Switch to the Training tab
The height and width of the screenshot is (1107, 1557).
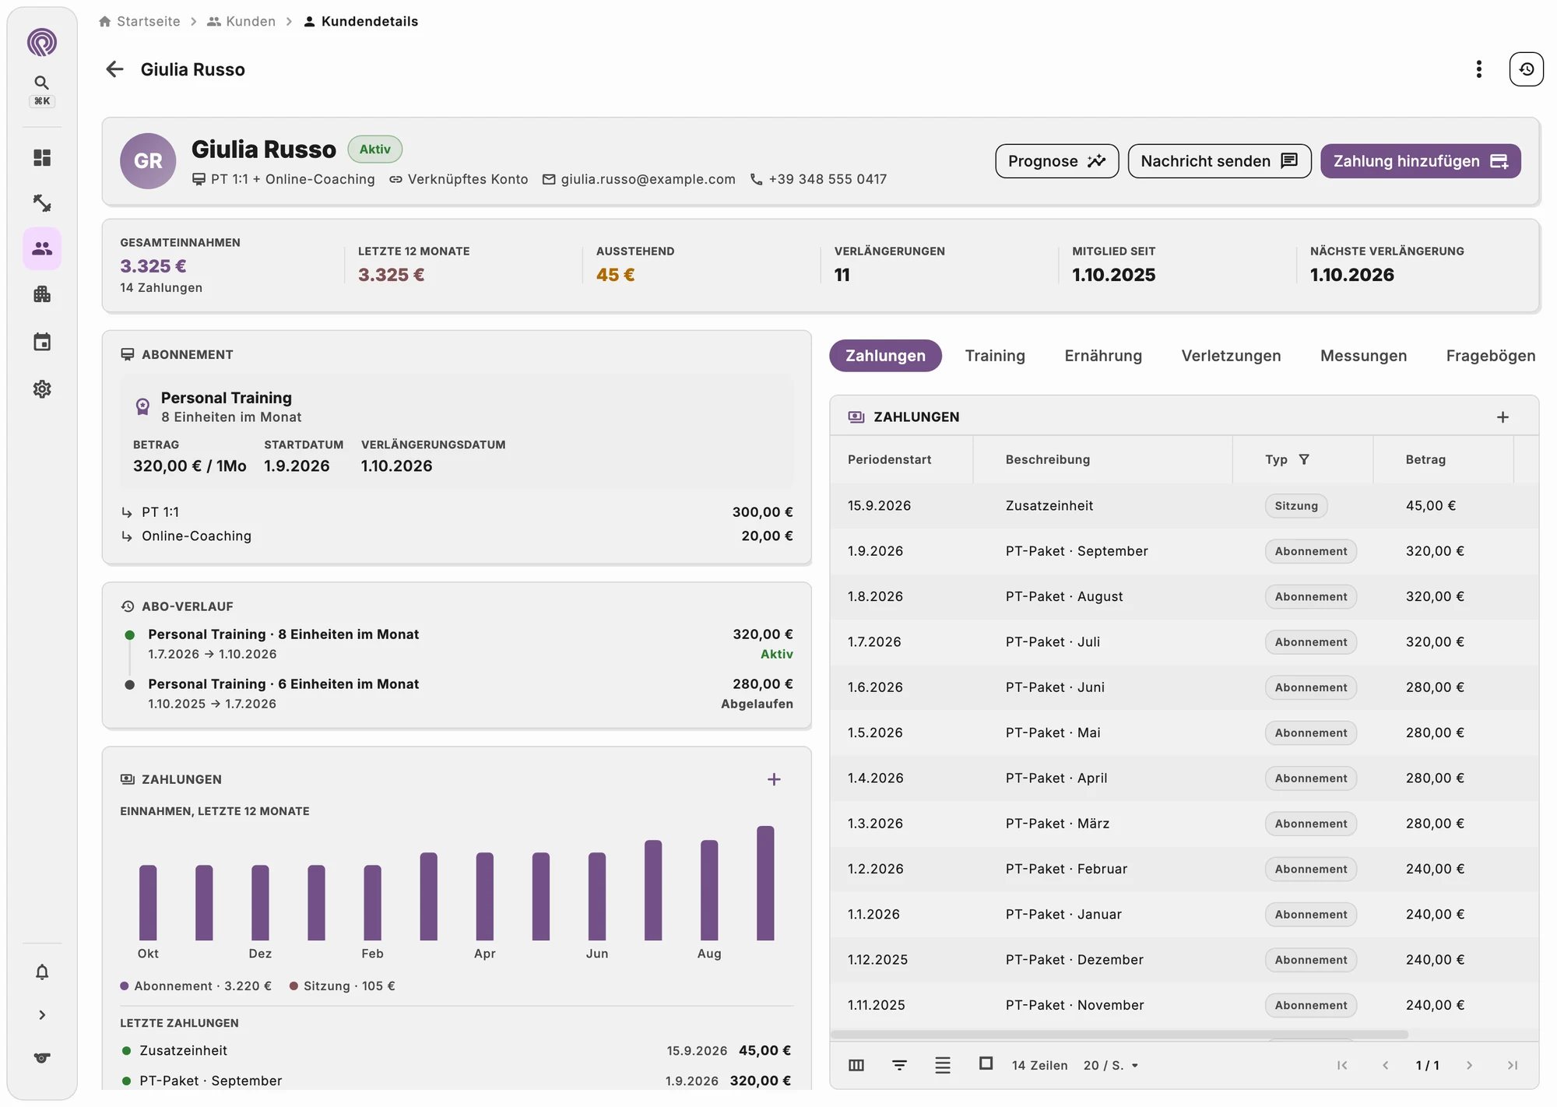tap(994, 356)
